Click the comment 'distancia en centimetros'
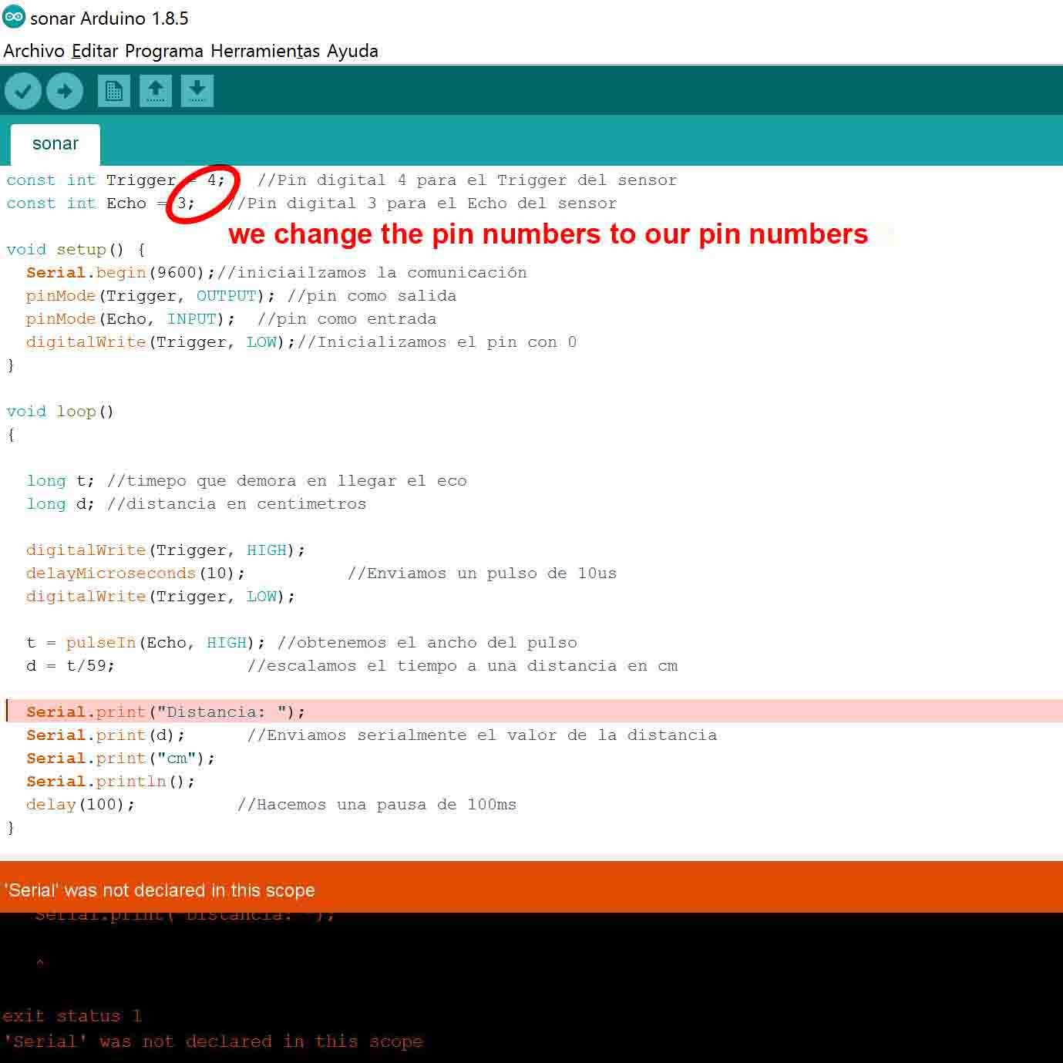Screen dimensions: 1063x1063 (237, 504)
